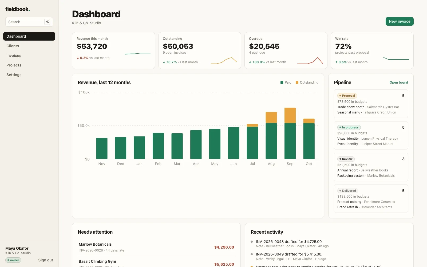Open Annual report · Bellweather Books

(x=363, y=170)
